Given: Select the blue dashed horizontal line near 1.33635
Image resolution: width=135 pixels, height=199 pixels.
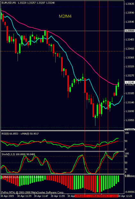Looking at the screenshot, I should (x=62, y=7).
